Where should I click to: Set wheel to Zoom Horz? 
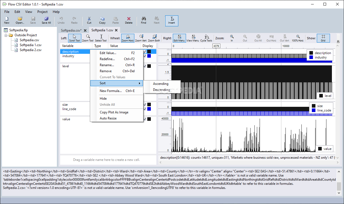coord(128,38)
